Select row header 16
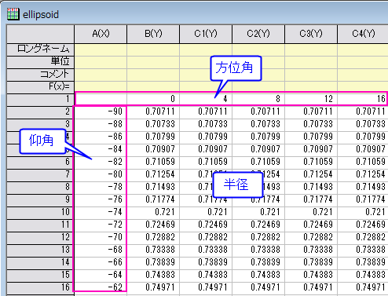 (x=40, y=288)
